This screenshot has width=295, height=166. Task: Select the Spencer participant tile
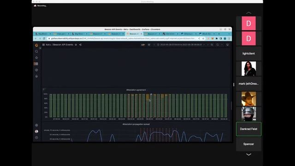[x=248, y=144]
